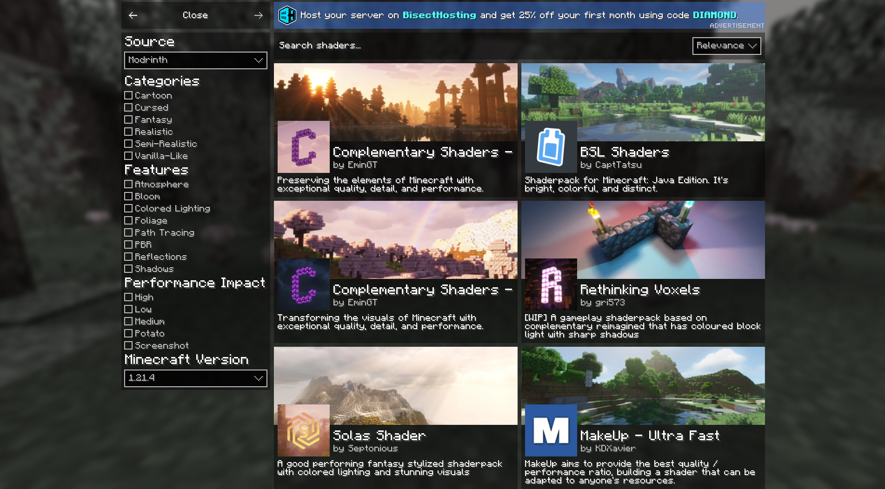Image resolution: width=885 pixels, height=489 pixels.
Task: Click the author text 'by CaptTatsu'
Action: coord(611,165)
